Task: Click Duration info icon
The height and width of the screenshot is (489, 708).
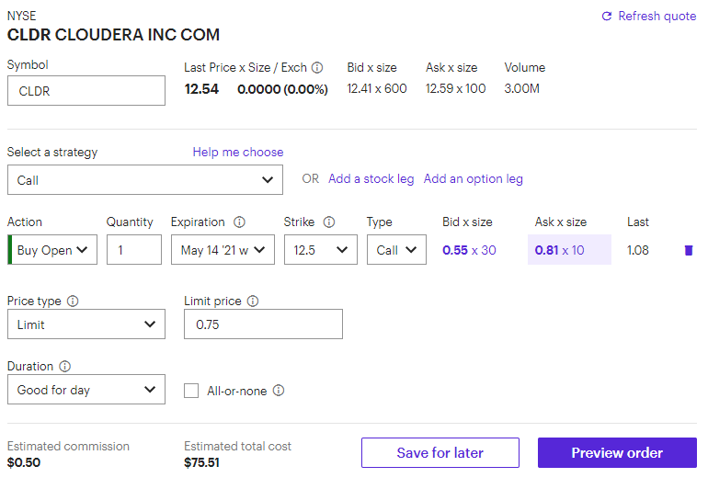Action: 65,366
